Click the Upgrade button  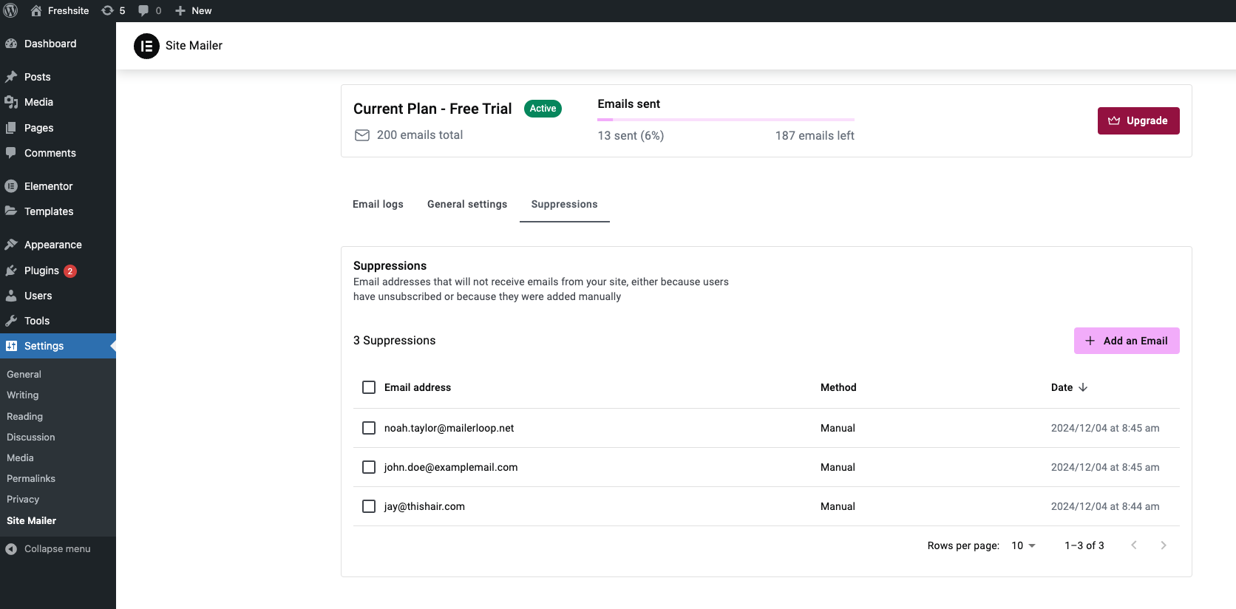(x=1138, y=120)
